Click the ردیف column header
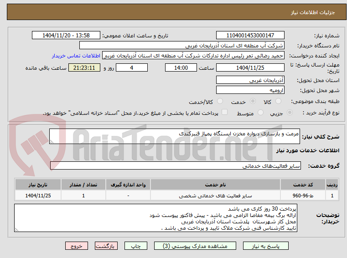 (x=332, y=185)
